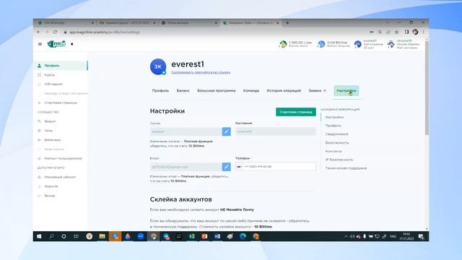Click the copy partner link under everest1

201,72
